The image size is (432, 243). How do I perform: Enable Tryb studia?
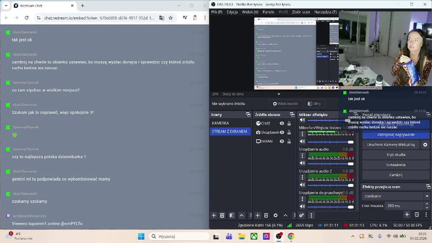396,155
